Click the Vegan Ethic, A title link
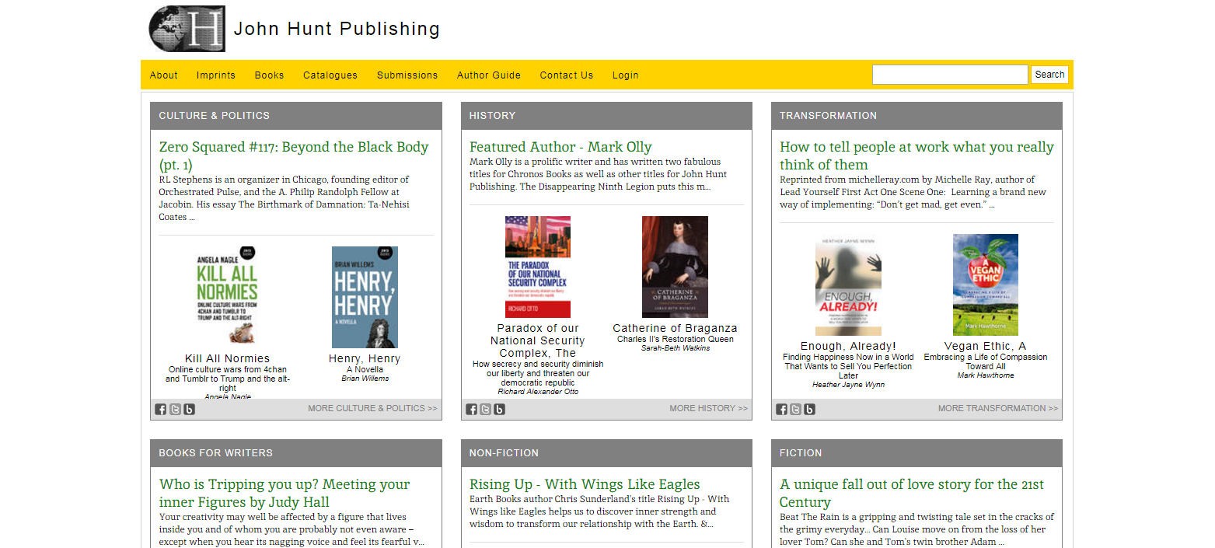Image resolution: width=1215 pixels, height=548 pixels. coord(985,346)
